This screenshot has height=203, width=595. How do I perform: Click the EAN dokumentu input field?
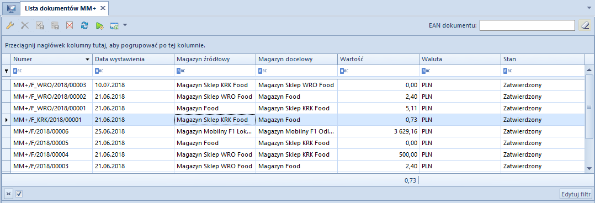point(527,25)
